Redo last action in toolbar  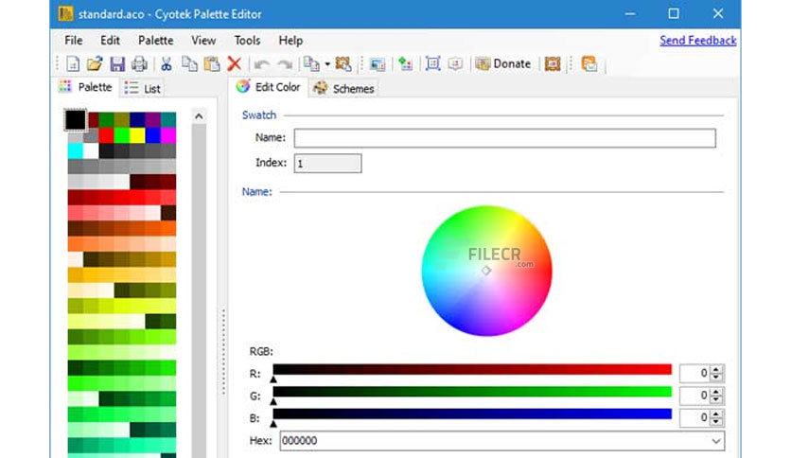point(285,64)
